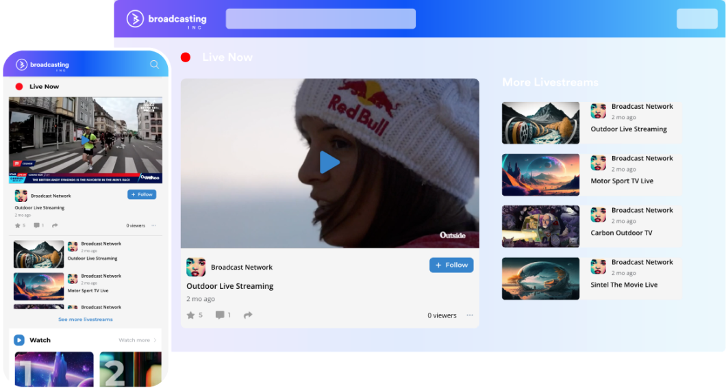The image size is (726, 390).
Task: Click the See more livestreams link
Action: pos(85,320)
